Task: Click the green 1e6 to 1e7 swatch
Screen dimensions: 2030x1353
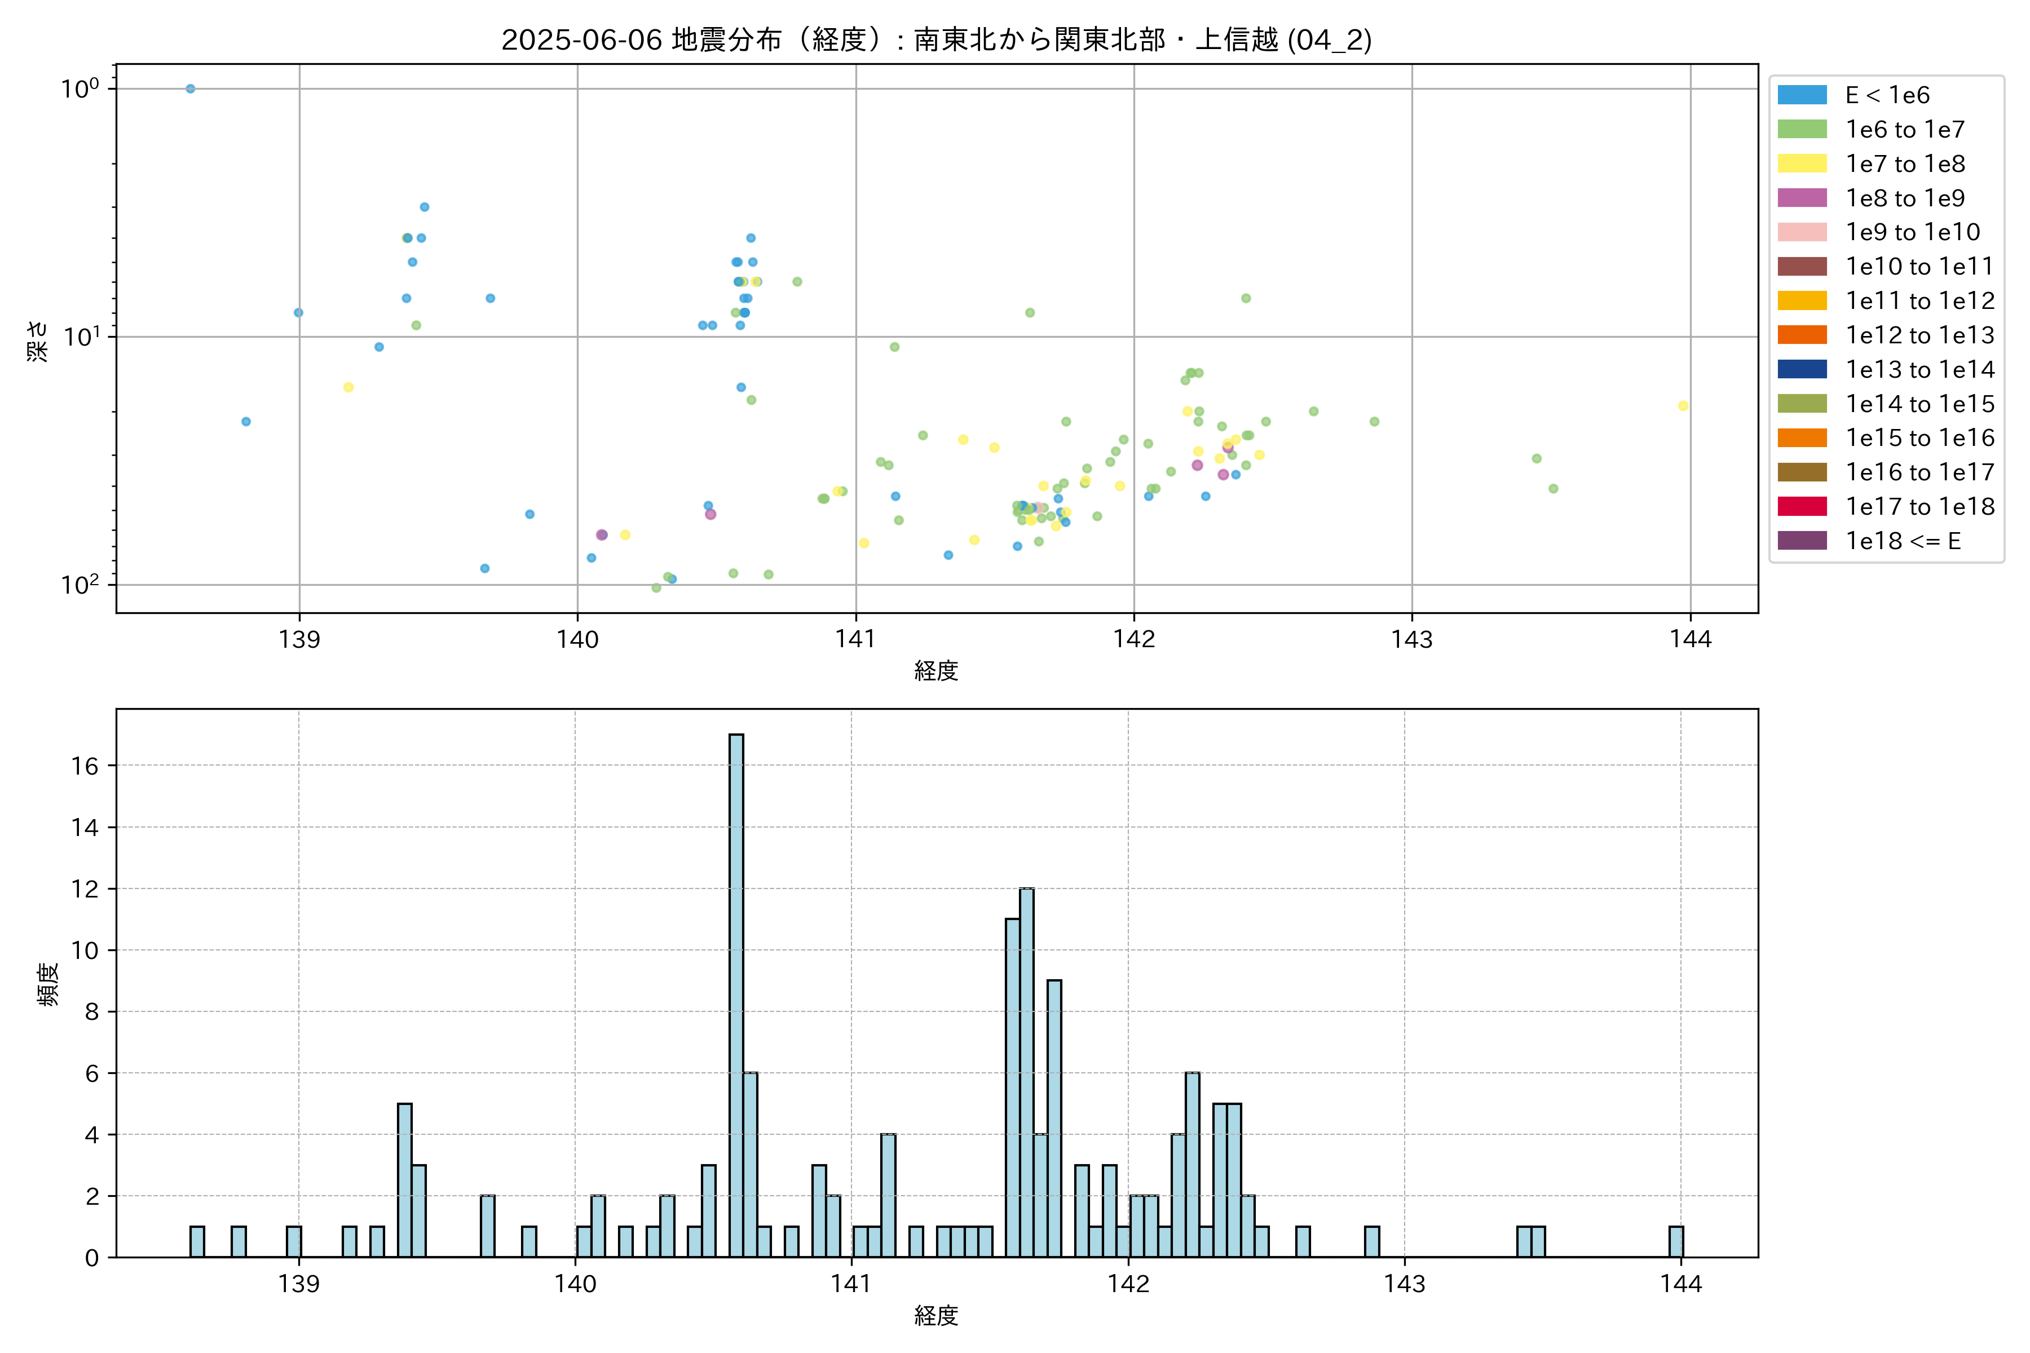Action: pos(1801,130)
